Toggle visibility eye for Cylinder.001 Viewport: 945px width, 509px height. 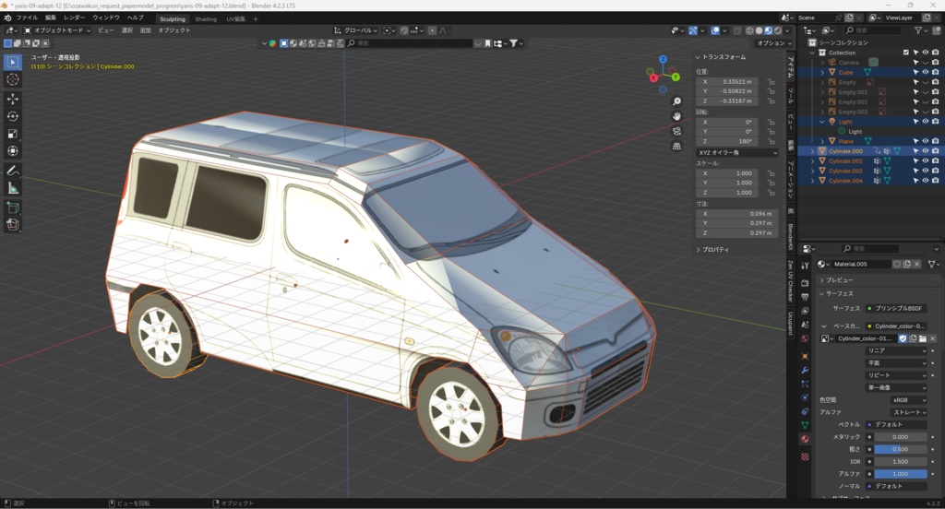coord(925,161)
